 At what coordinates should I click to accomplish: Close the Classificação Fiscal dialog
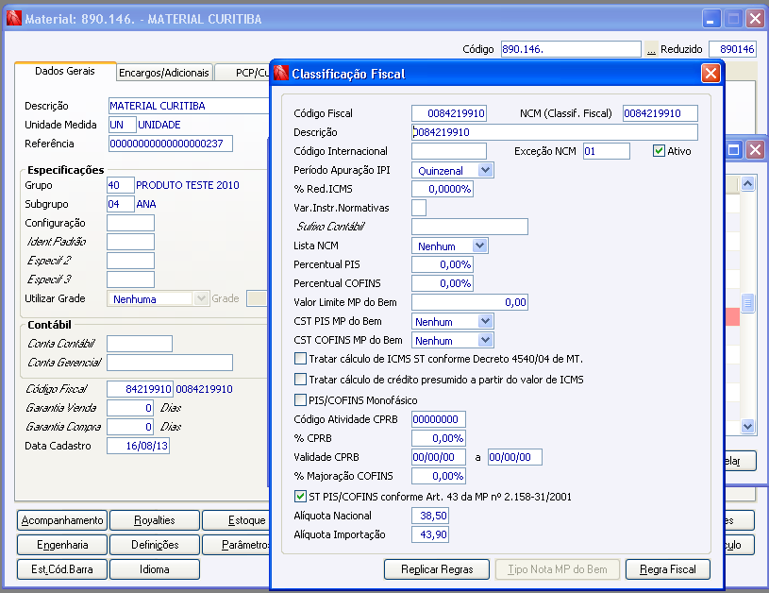click(x=710, y=74)
